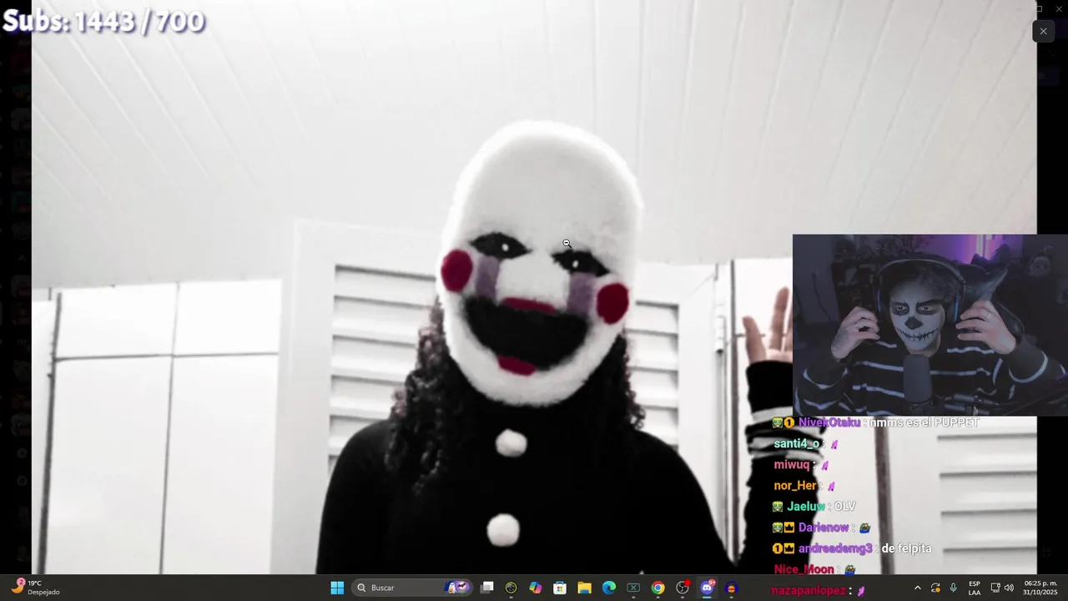Open Task View on the taskbar
This screenshot has width=1068, height=601.
487,588
